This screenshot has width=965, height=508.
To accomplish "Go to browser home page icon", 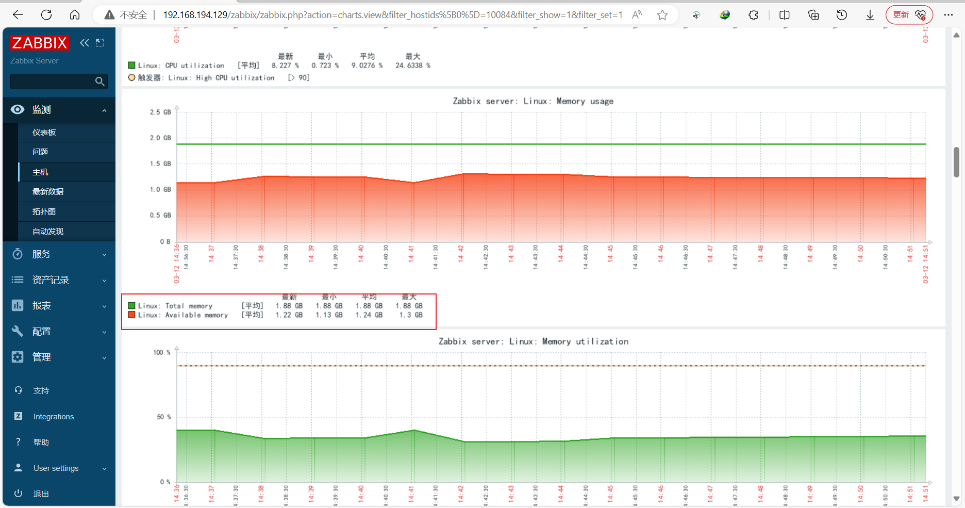I will tap(75, 15).
